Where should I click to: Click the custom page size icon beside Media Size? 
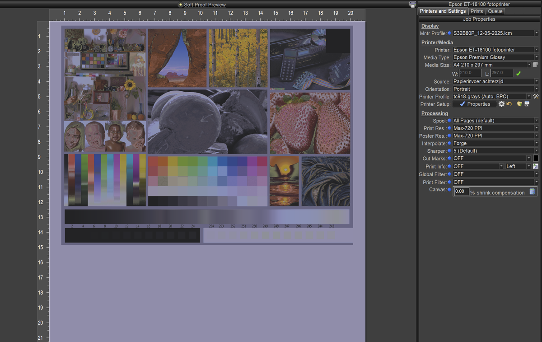536,65
